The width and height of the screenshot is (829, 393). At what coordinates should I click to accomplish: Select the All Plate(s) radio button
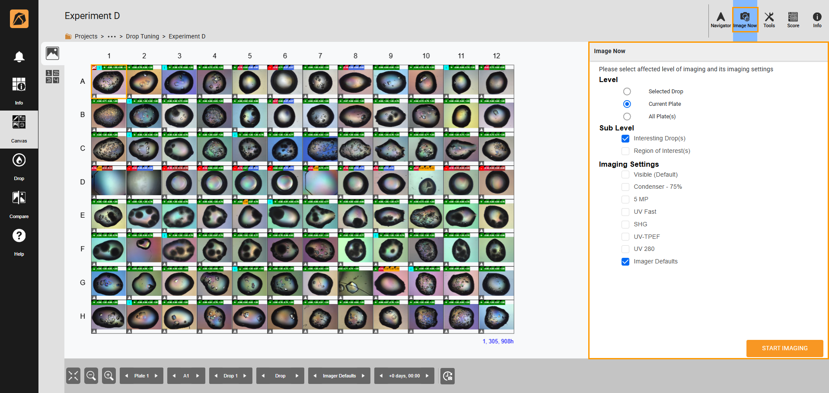(627, 117)
